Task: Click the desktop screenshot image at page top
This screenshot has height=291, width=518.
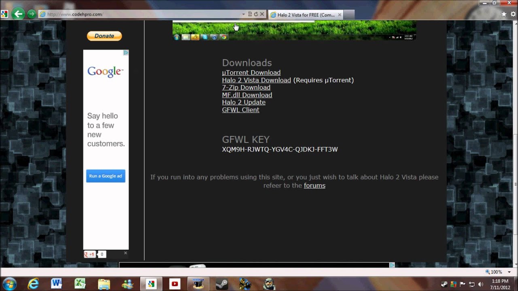Action: click(x=294, y=31)
